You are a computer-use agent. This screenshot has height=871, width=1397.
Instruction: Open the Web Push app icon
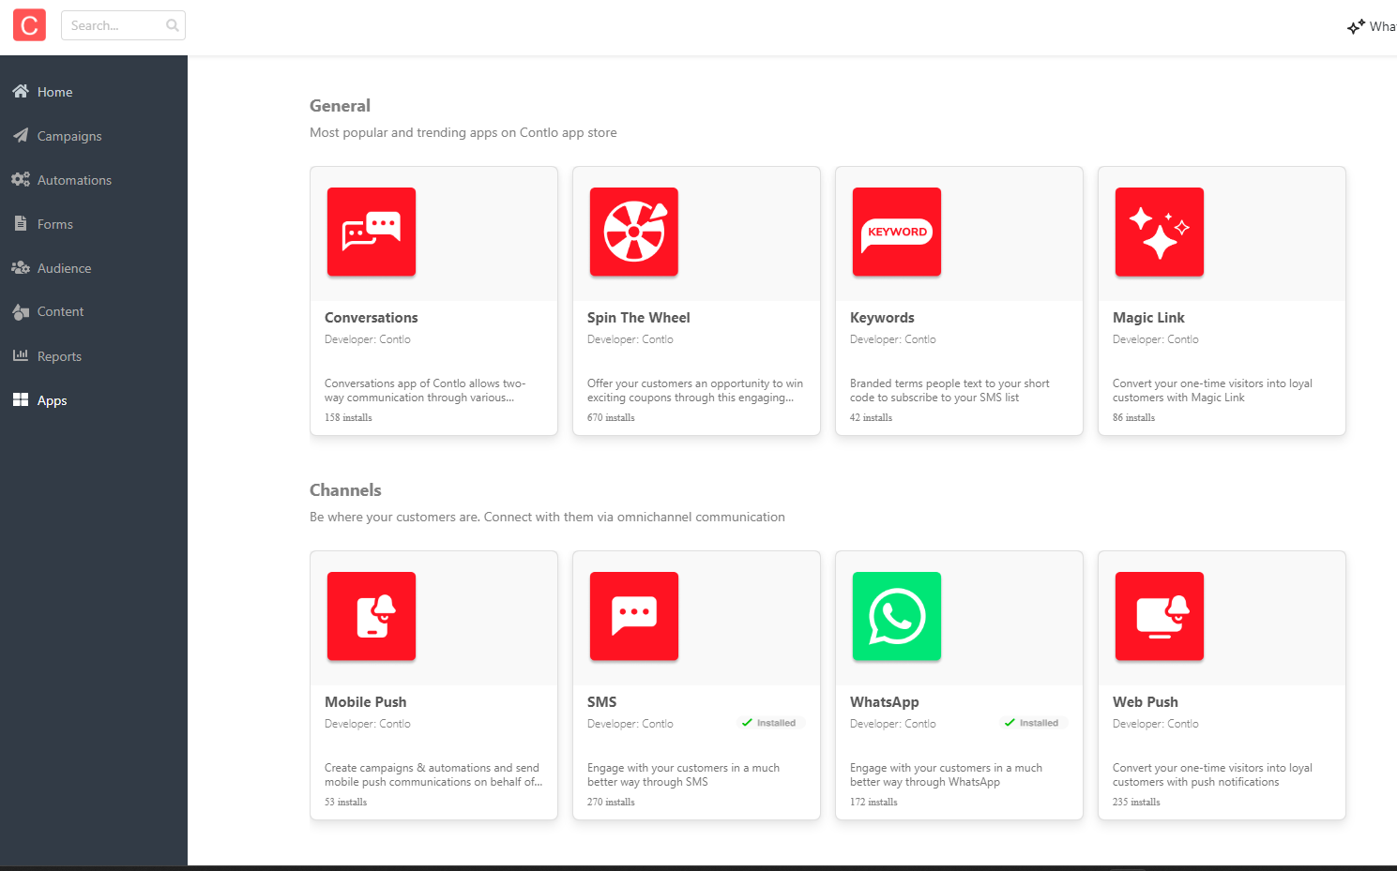pyautogui.click(x=1160, y=616)
